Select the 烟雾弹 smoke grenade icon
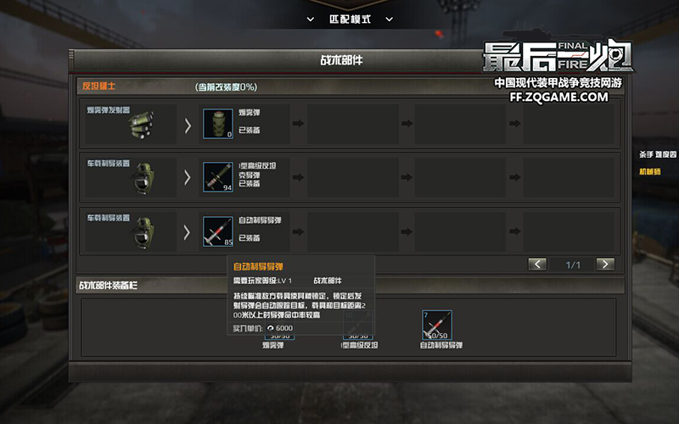 [218, 124]
